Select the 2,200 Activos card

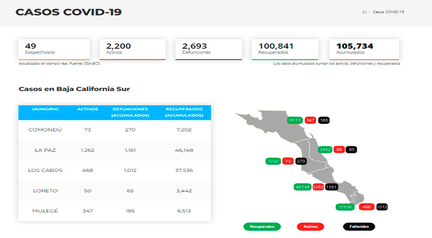point(132,49)
